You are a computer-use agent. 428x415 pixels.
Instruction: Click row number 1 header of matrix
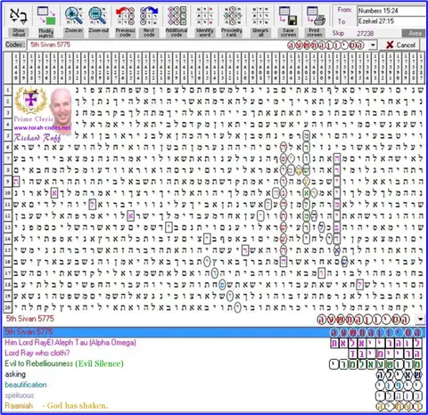[8, 90]
